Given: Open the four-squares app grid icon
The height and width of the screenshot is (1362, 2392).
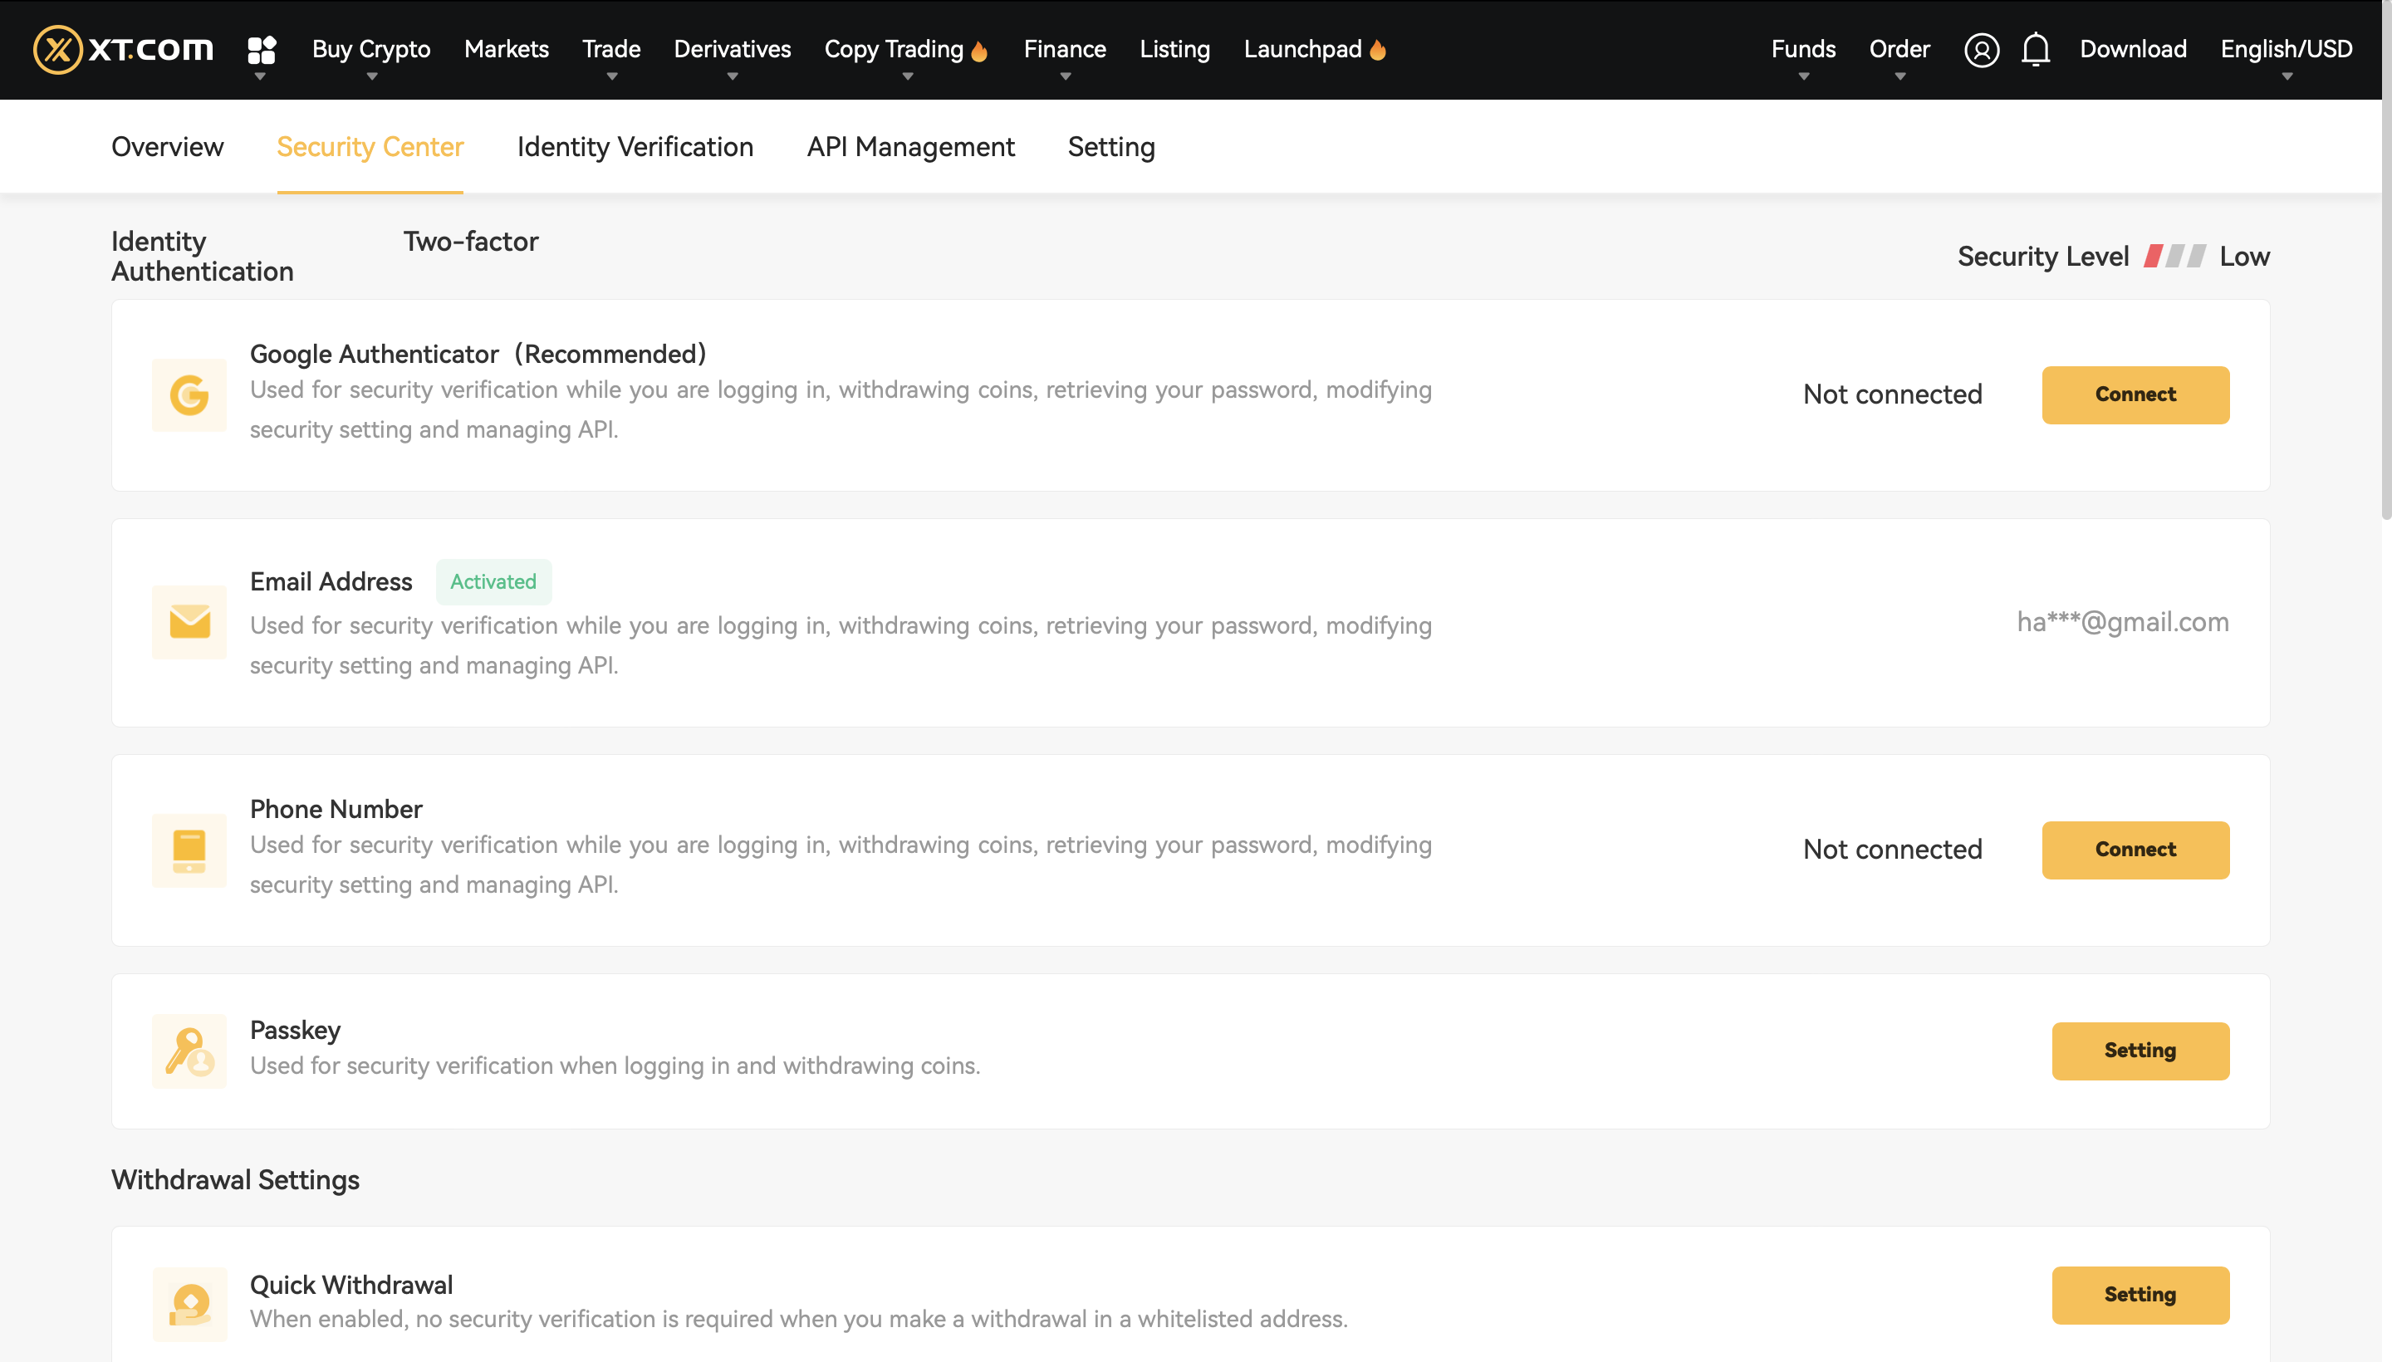Looking at the screenshot, I should tap(261, 49).
